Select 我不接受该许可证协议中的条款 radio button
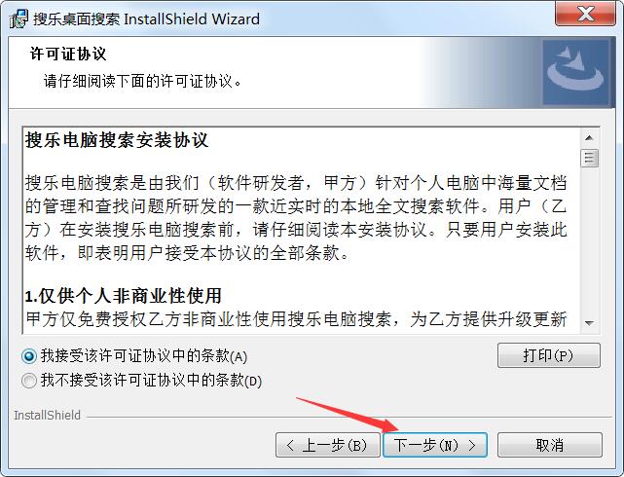 [29, 381]
